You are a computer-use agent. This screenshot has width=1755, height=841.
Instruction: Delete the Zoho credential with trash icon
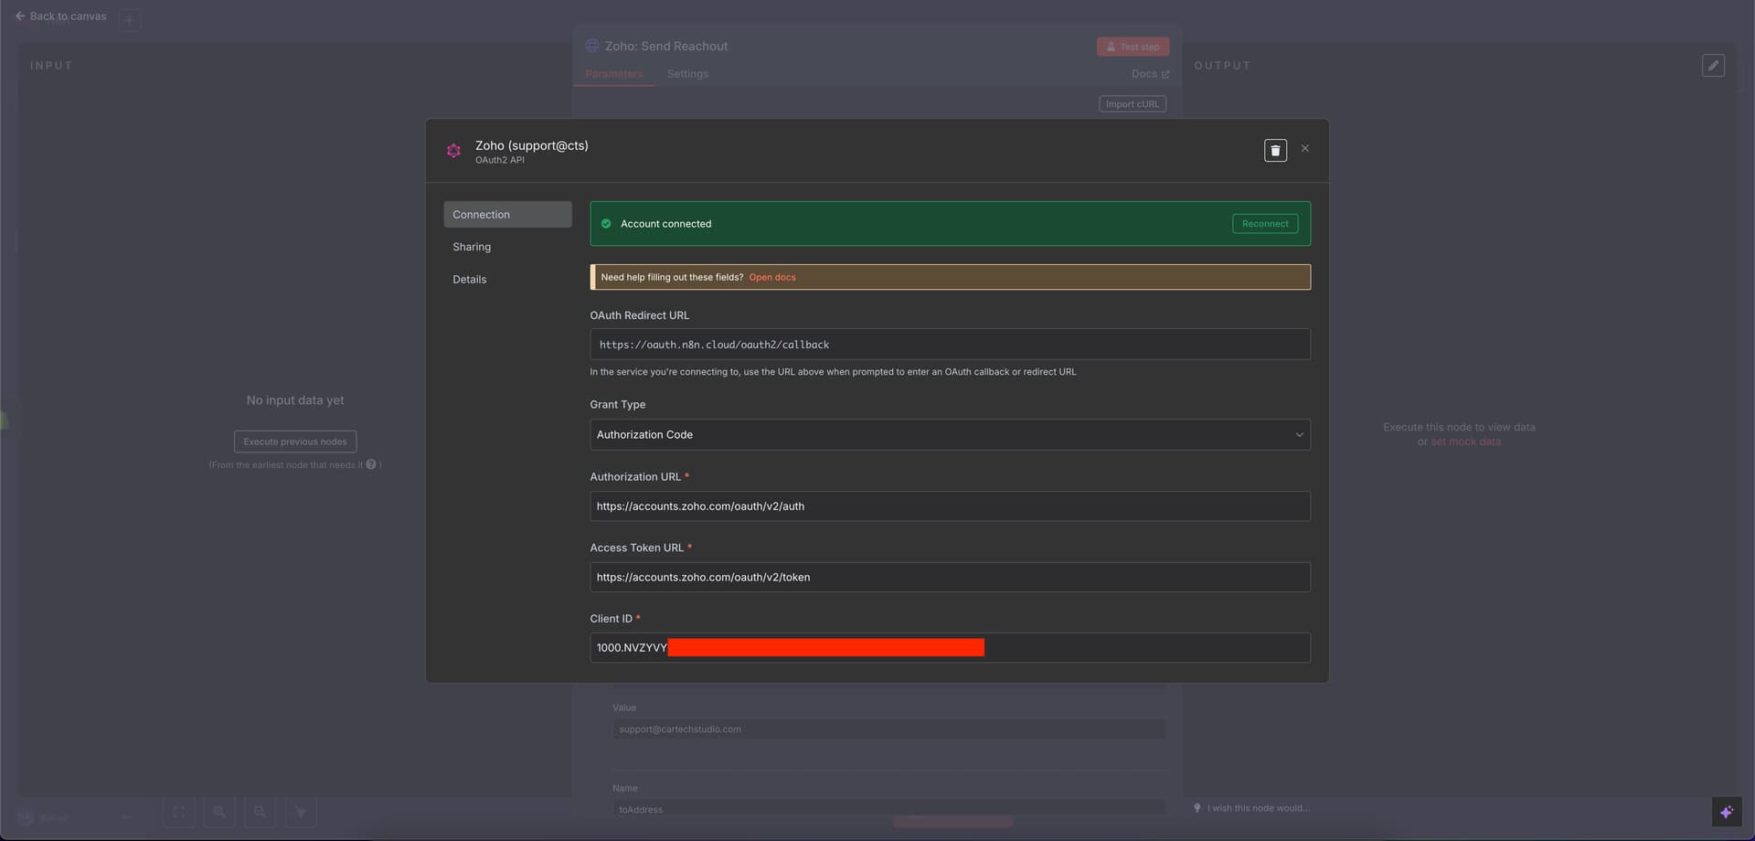(x=1275, y=150)
